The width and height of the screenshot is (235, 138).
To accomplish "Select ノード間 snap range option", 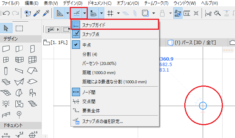I will 115,92.
